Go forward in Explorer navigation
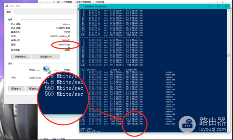 [x=46, y=2]
